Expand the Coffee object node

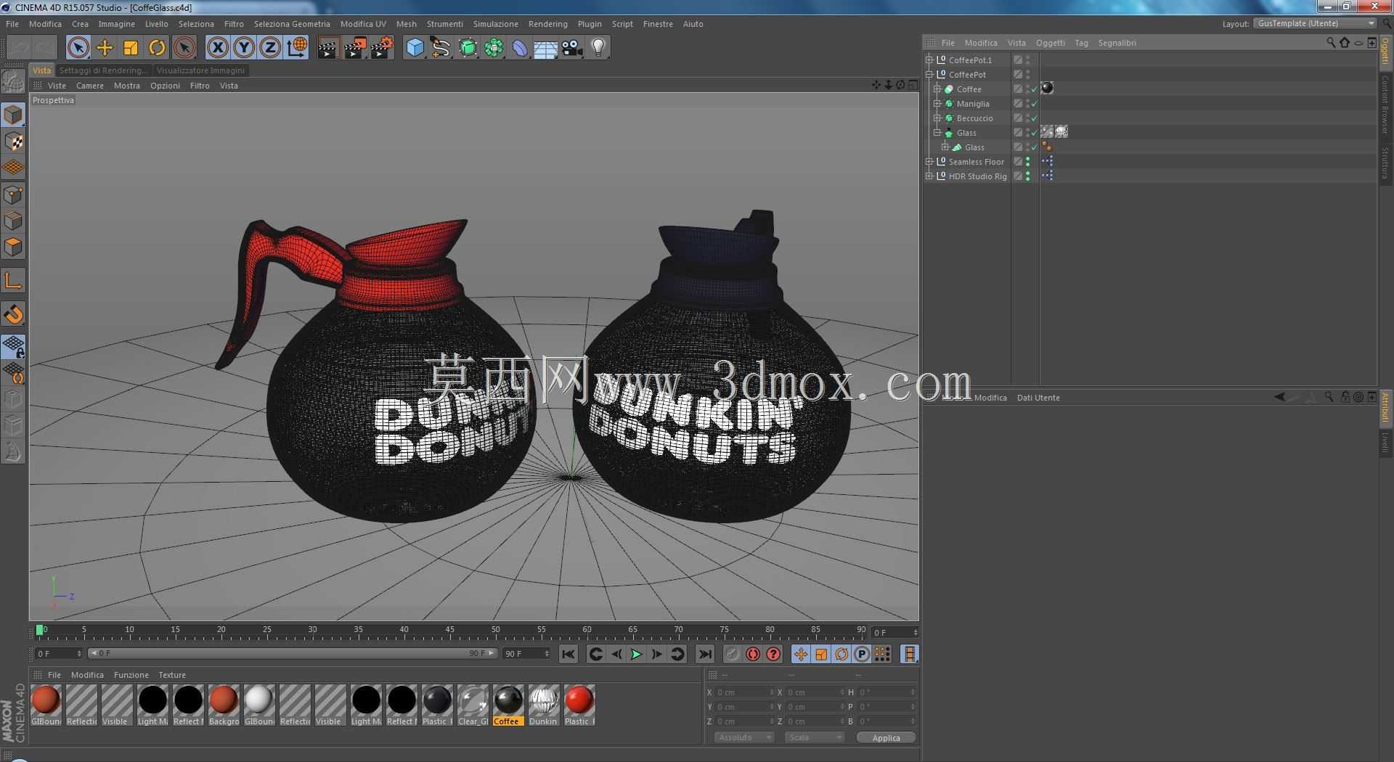(937, 89)
